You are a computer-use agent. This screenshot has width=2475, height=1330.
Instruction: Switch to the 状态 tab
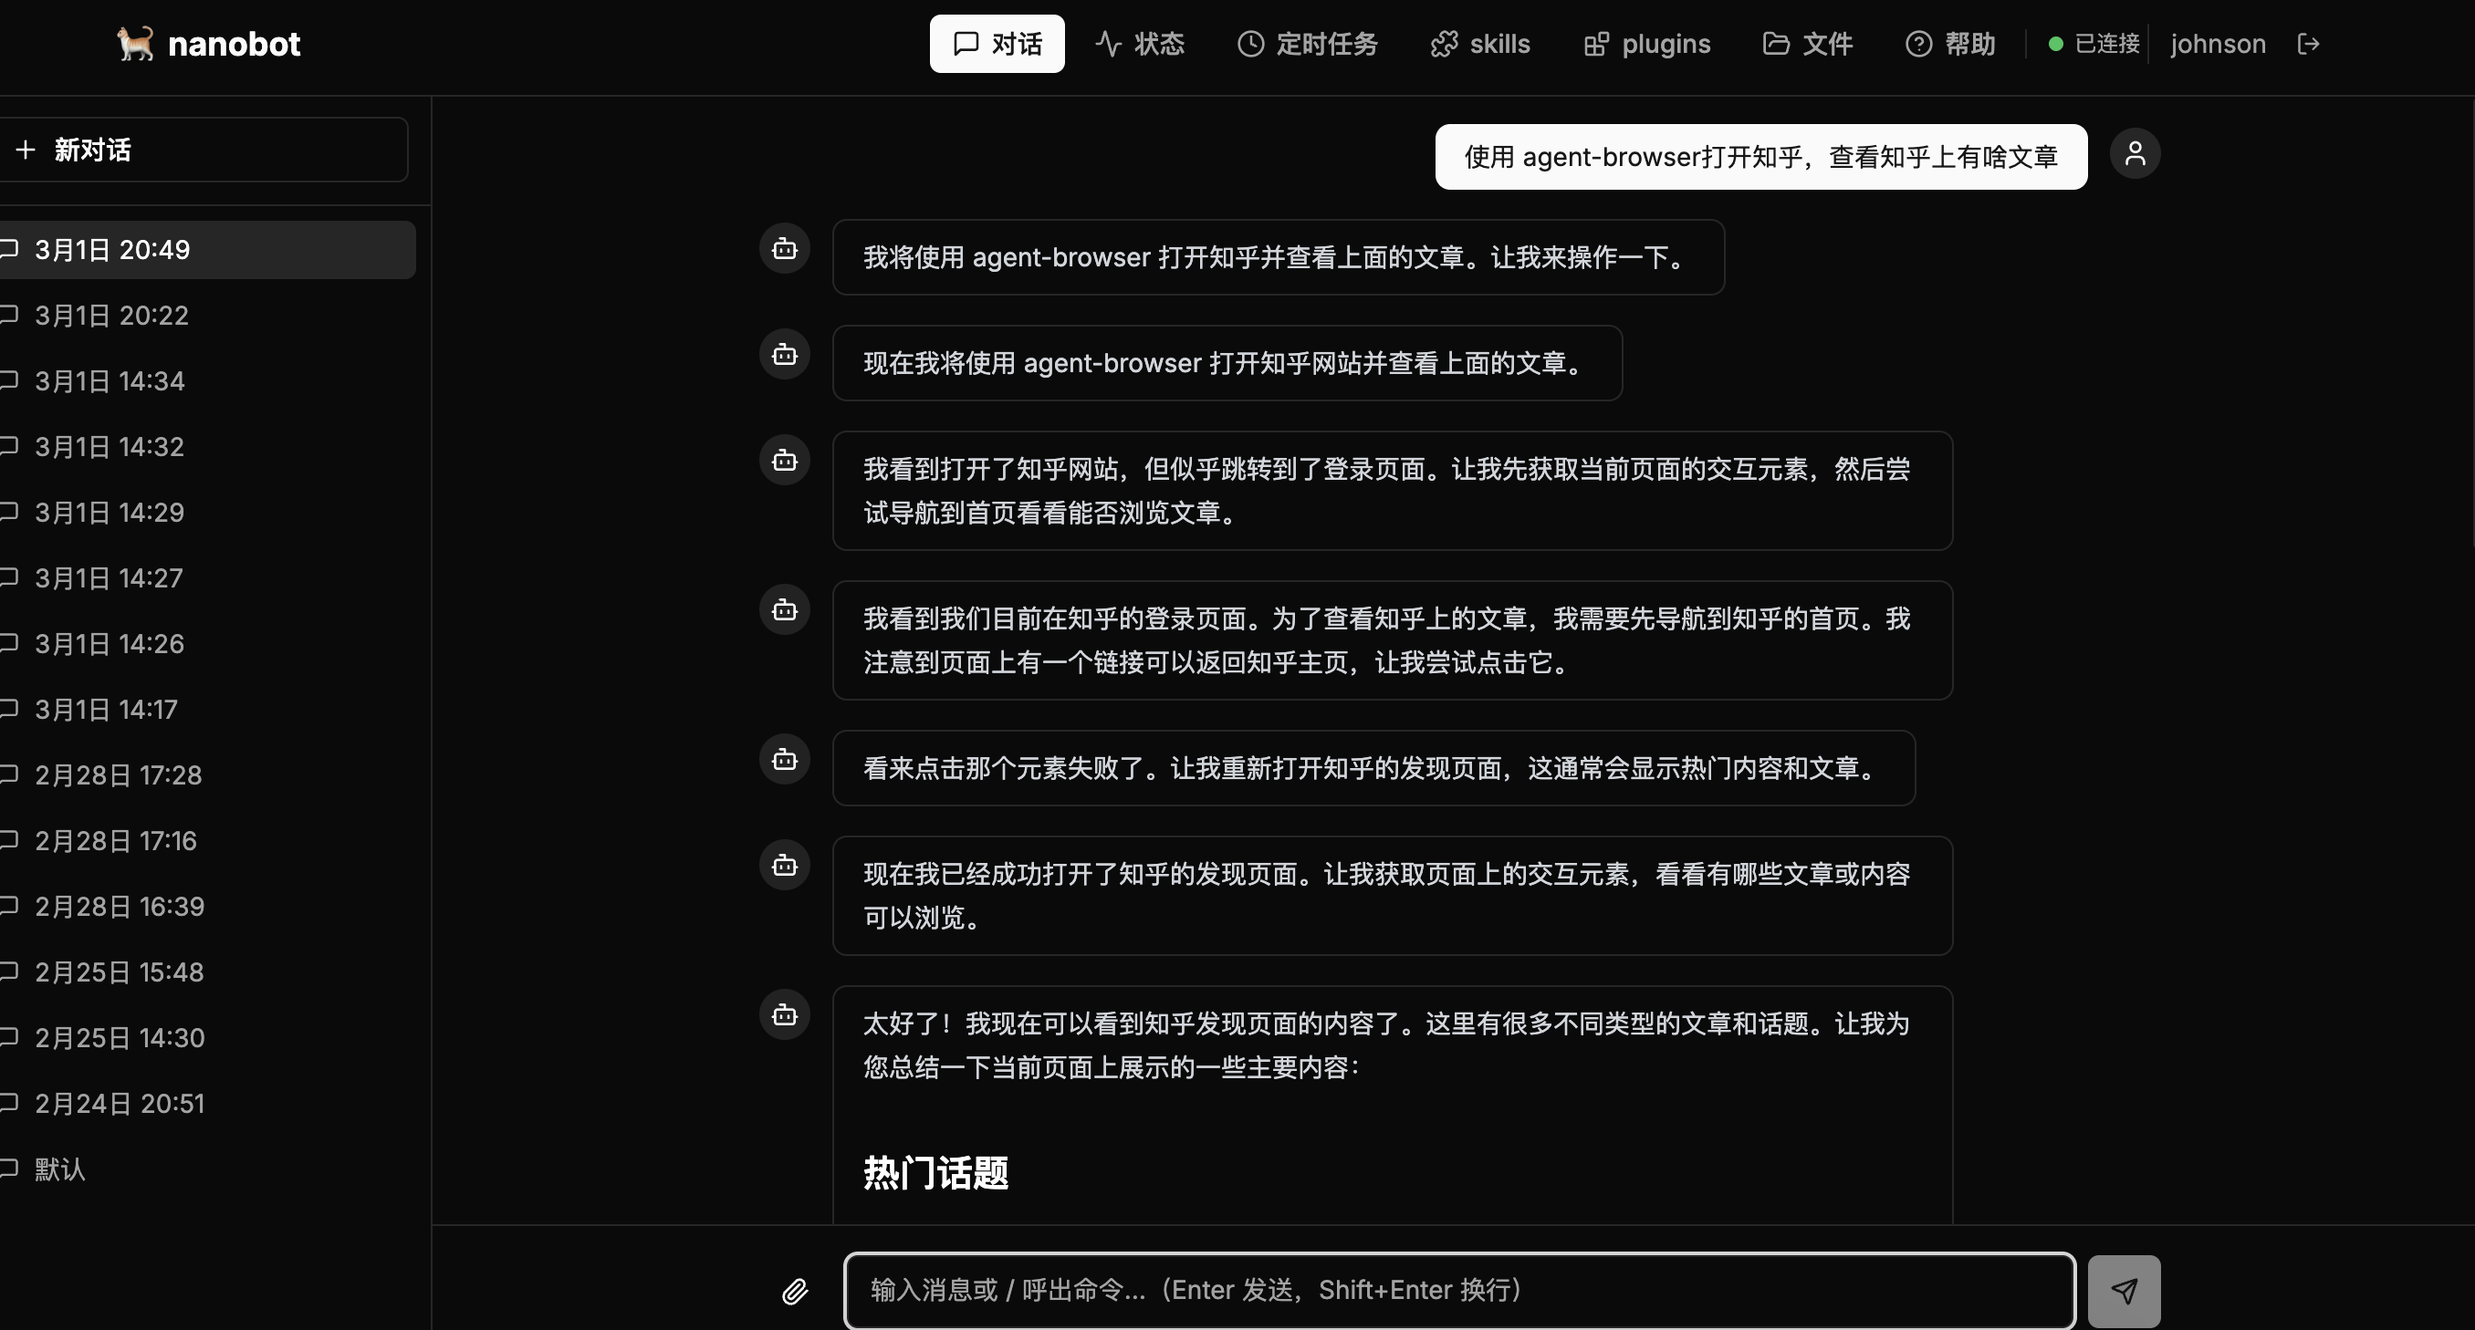[1140, 44]
